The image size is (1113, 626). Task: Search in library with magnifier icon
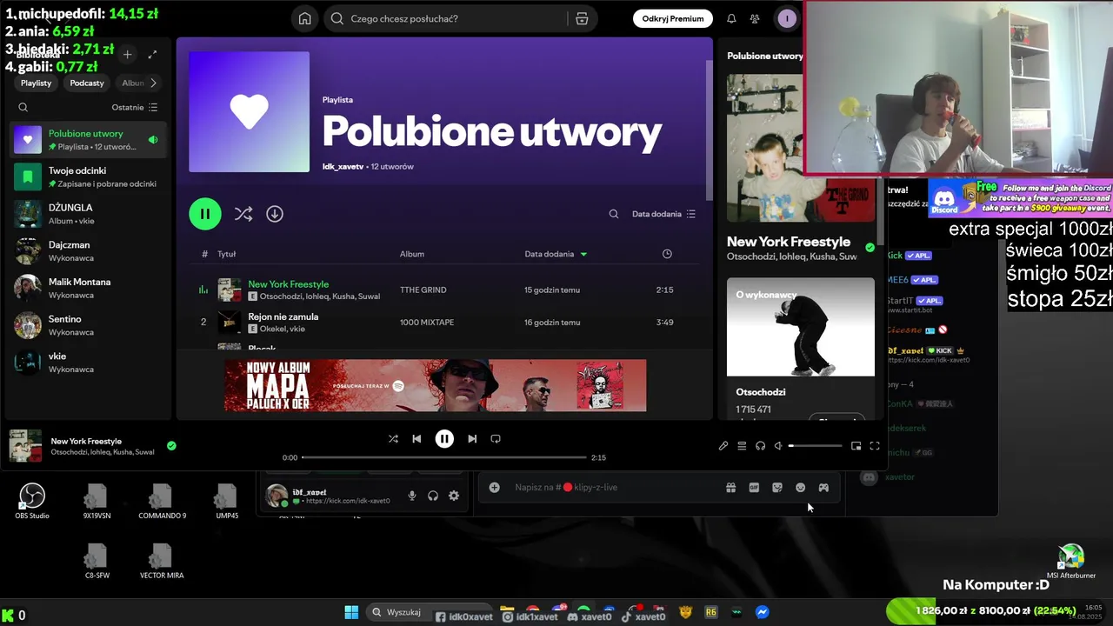click(x=23, y=107)
